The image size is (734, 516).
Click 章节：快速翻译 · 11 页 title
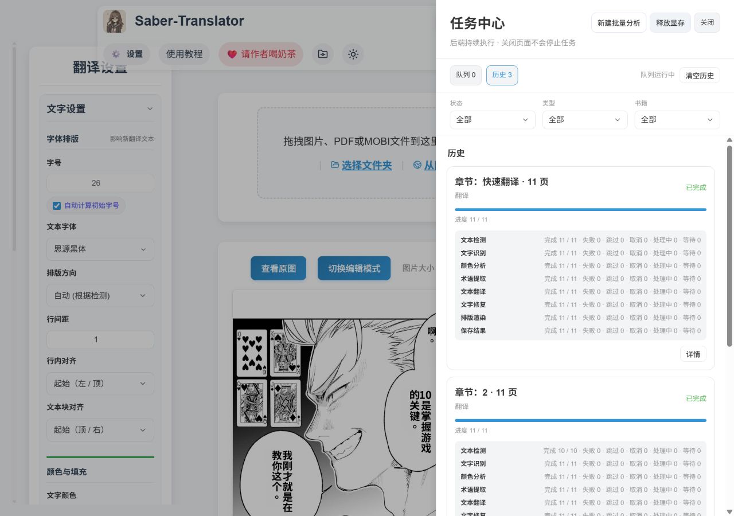pos(502,182)
